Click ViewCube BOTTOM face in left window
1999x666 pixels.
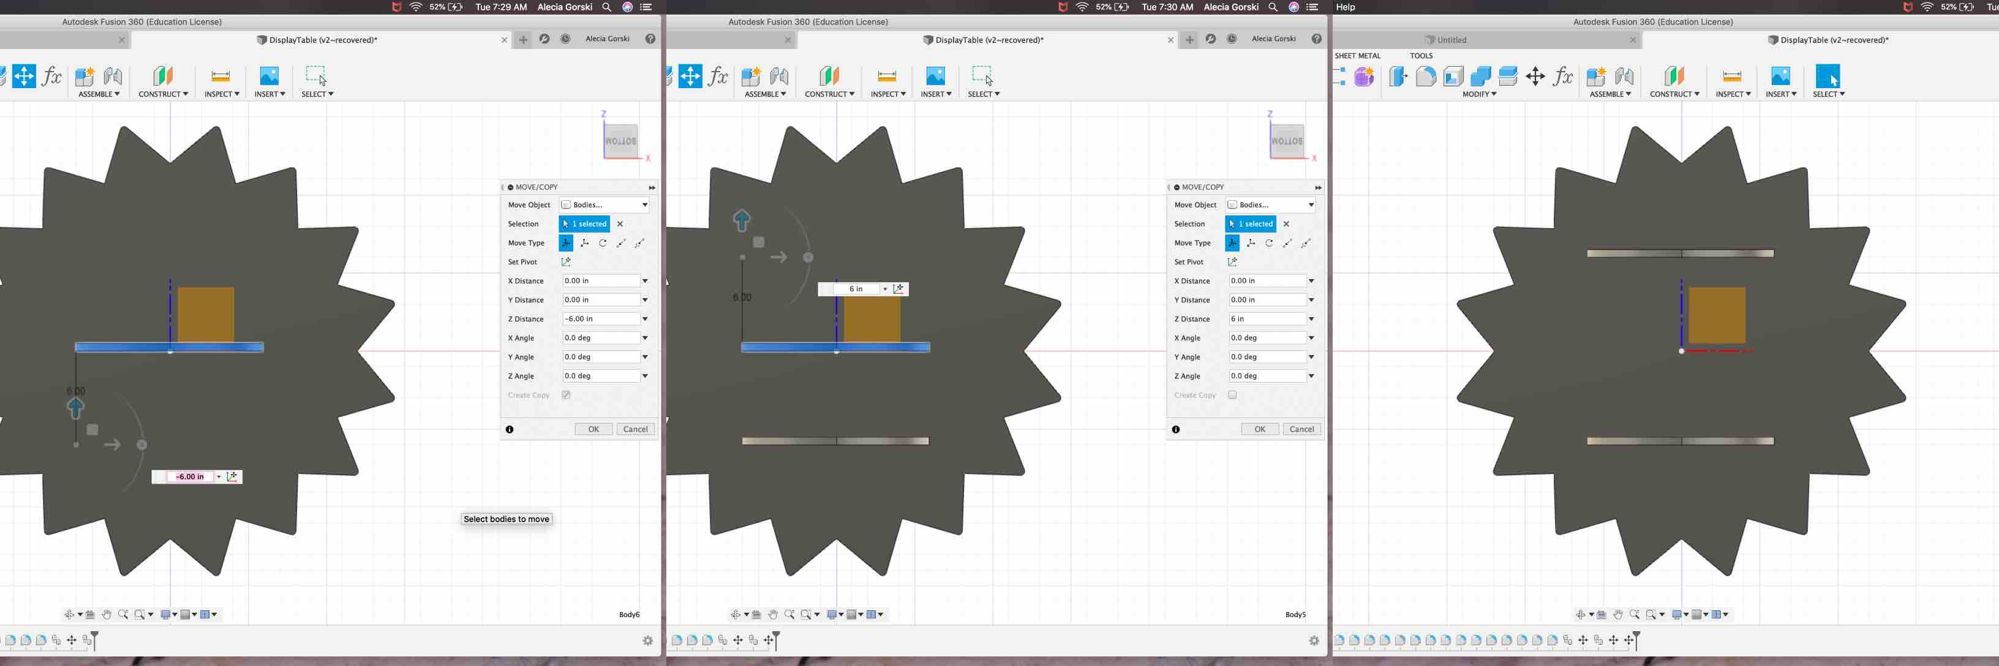pos(621,141)
